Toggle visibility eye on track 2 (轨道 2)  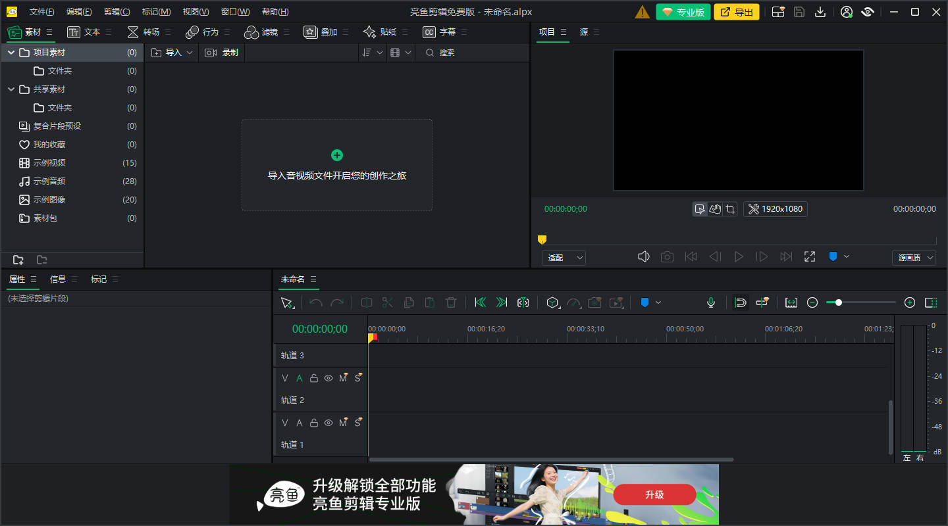pyautogui.click(x=329, y=378)
